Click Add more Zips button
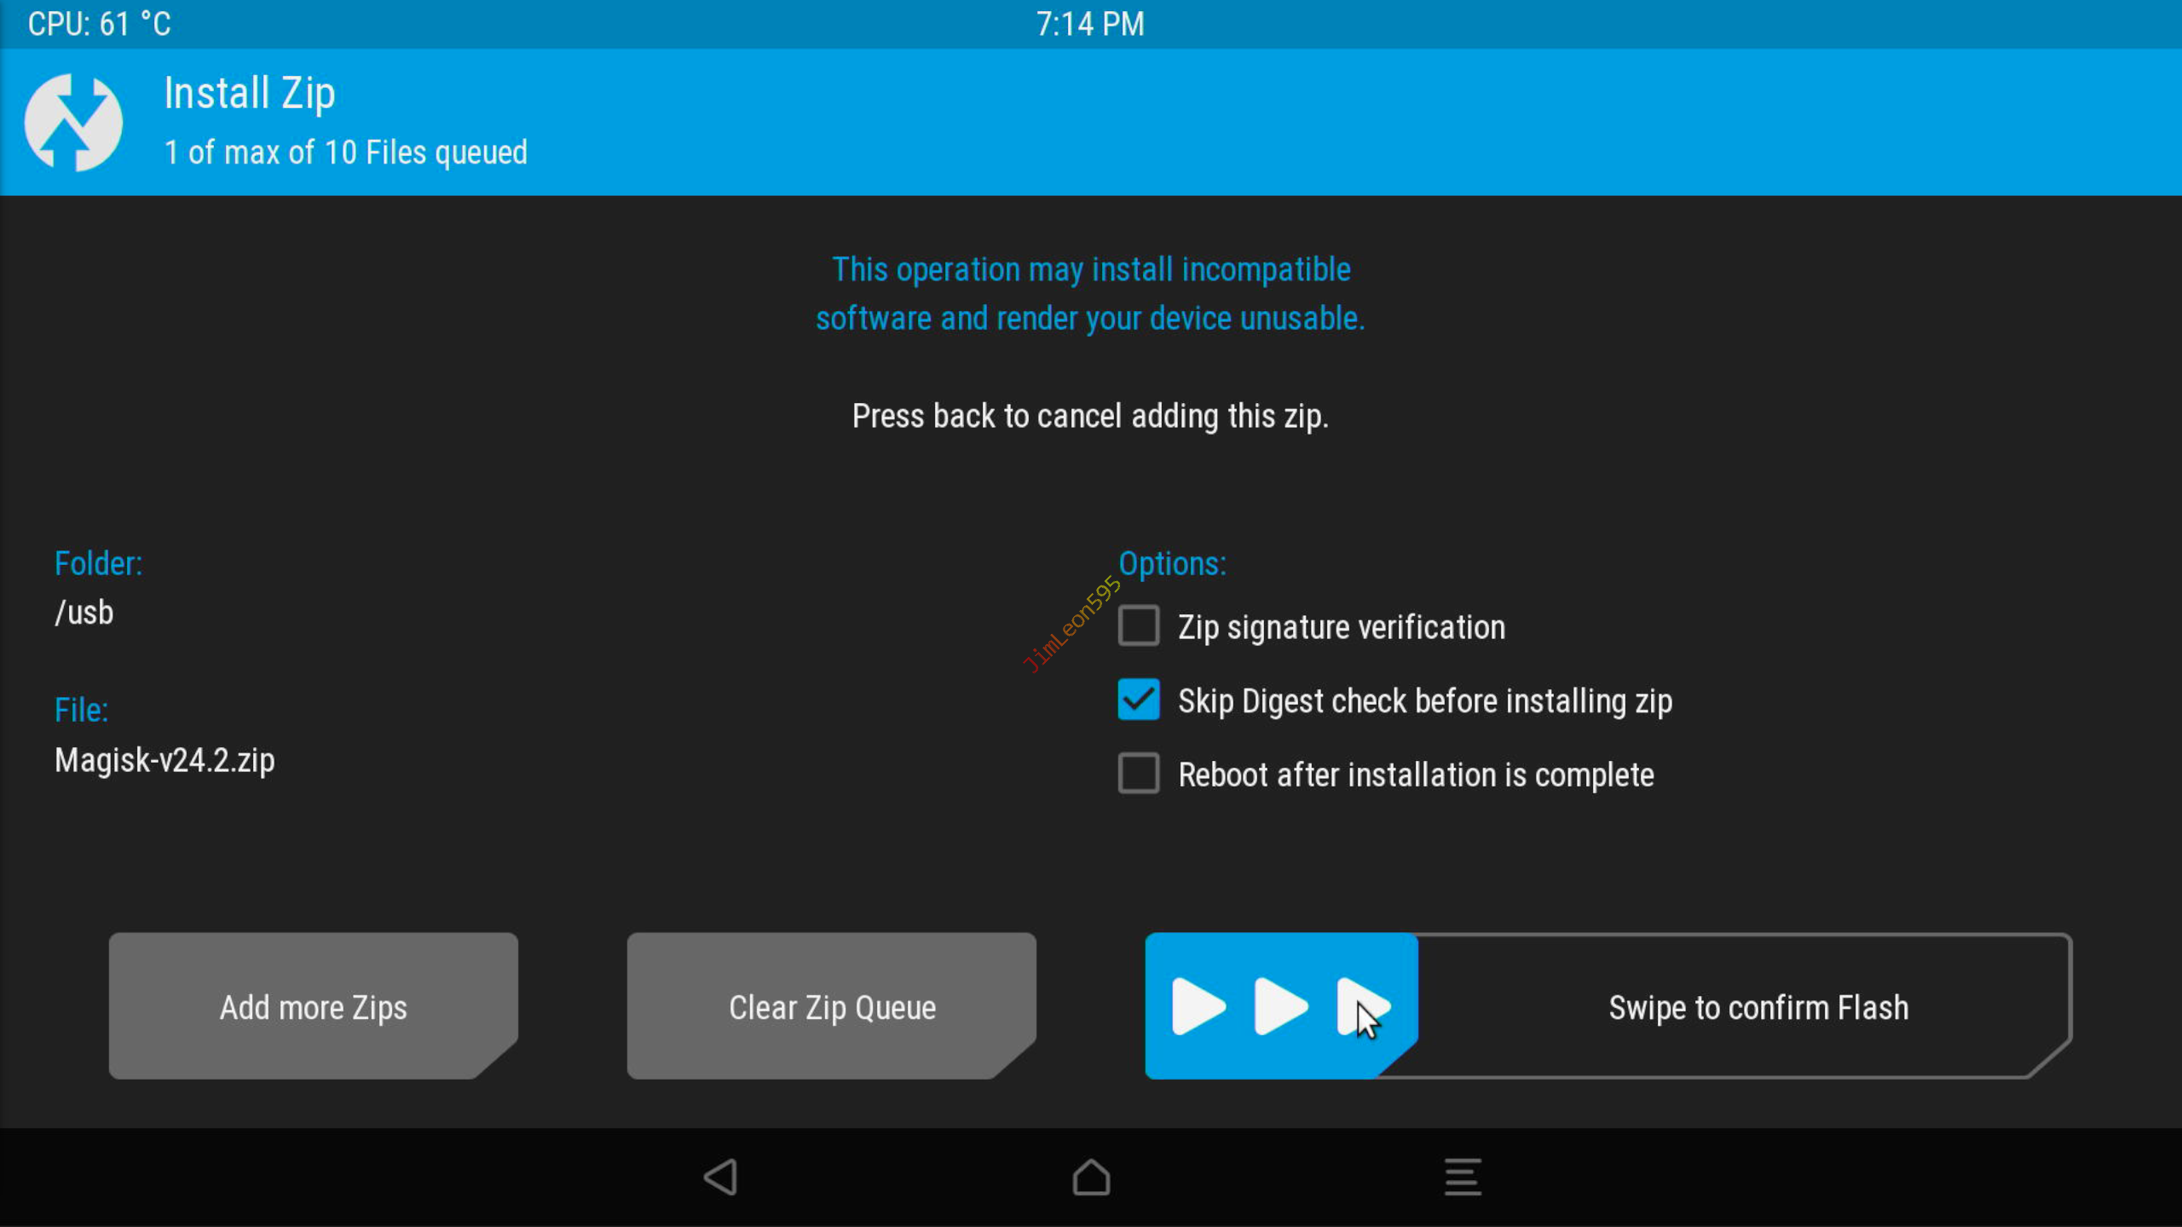This screenshot has width=2182, height=1227. point(313,1006)
